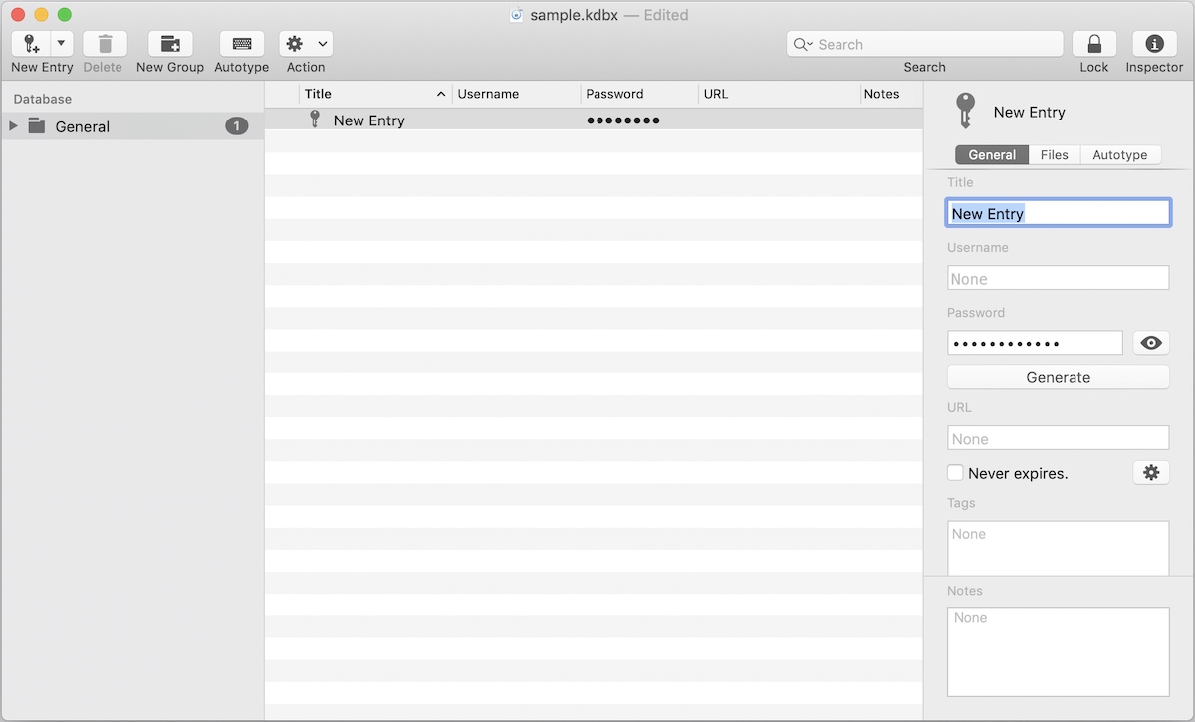Click the large key icon in inspector
This screenshot has height=722, width=1195.
(964, 111)
